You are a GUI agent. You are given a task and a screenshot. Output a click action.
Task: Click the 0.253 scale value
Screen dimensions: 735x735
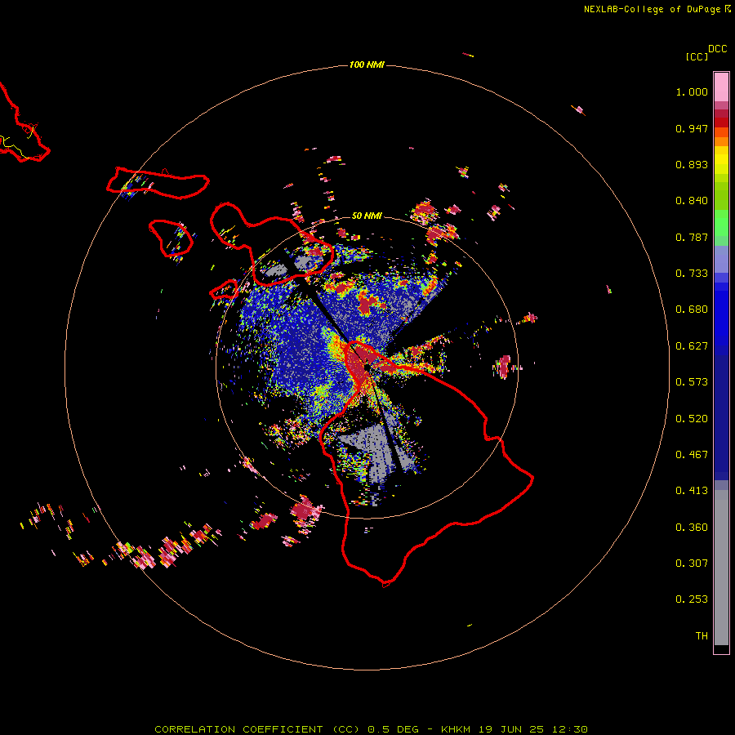pyautogui.click(x=692, y=599)
